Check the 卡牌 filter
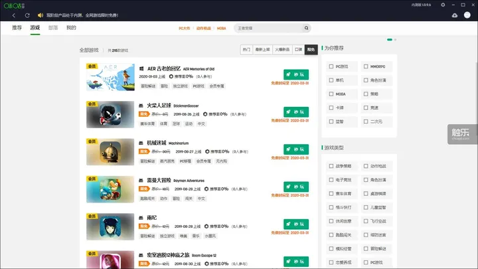The width and height of the screenshot is (478, 269). [331, 108]
